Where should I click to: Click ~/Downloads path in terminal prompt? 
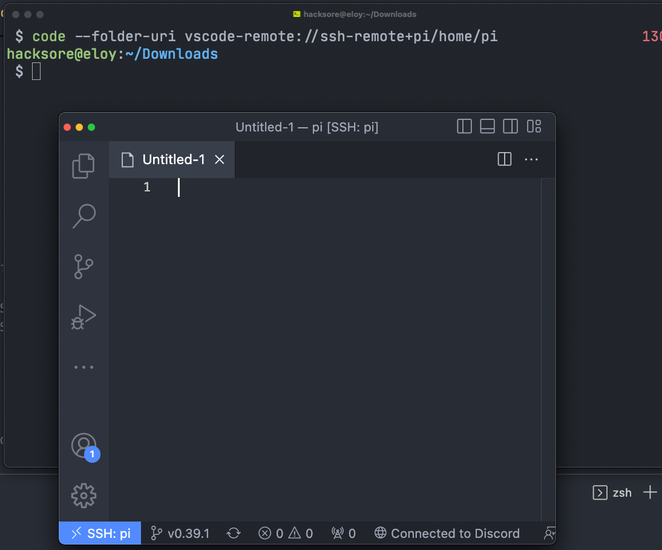(x=171, y=54)
